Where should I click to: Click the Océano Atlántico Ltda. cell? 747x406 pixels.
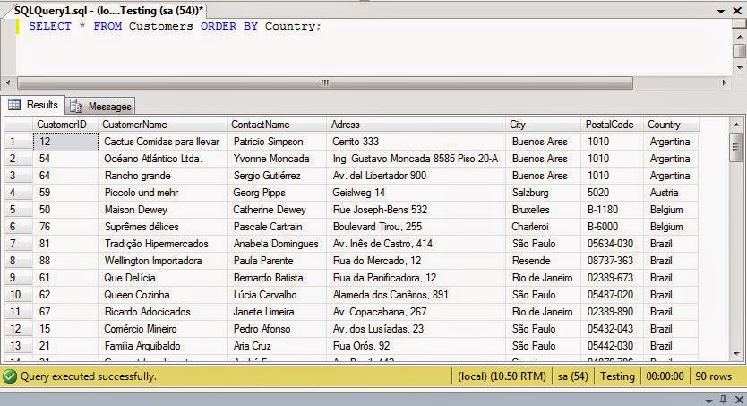tap(162, 159)
